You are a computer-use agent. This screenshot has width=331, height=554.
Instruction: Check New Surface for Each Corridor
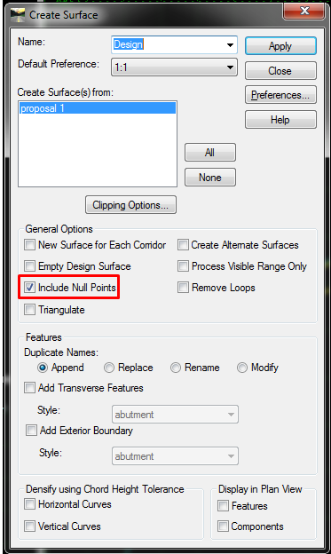(x=29, y=244)
